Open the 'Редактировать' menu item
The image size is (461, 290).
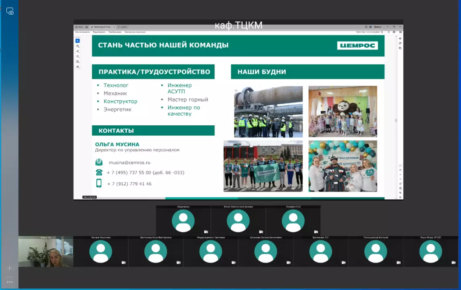pos(99,32)
